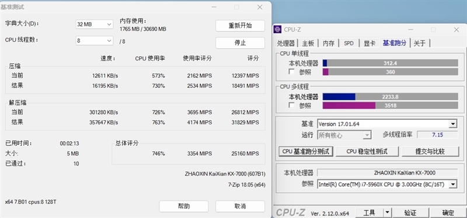This screenshot has width=467, height=218.
Task: Open reference processor i7-5960X dropdown
Action: (453, 184)
